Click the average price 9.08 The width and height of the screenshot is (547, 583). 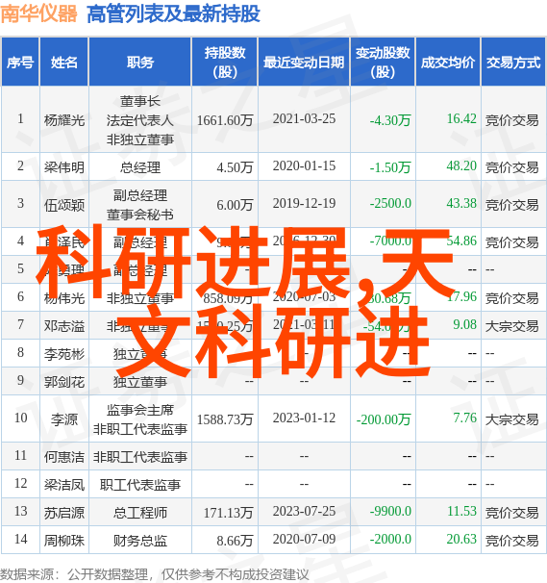(x=464, y=324)
